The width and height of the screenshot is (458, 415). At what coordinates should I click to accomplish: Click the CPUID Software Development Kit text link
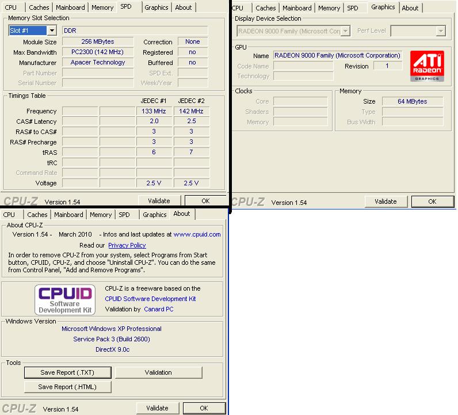tap(150, 299)
